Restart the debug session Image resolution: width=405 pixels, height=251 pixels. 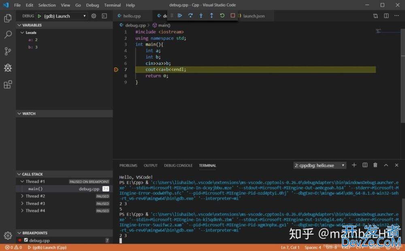pyautogui.click(x=222, y=15)
